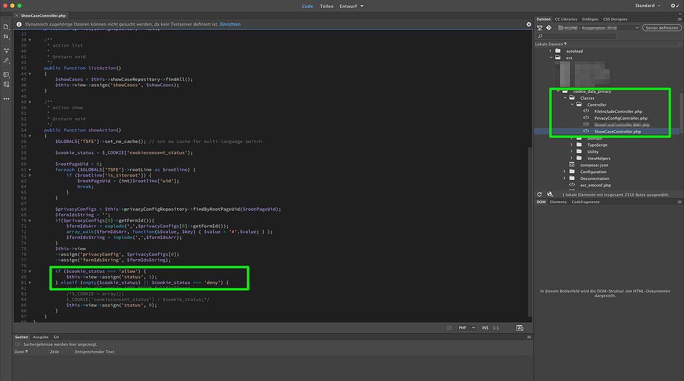Click the File Management arrows icon
684x381 pixels.
point(6,36)
